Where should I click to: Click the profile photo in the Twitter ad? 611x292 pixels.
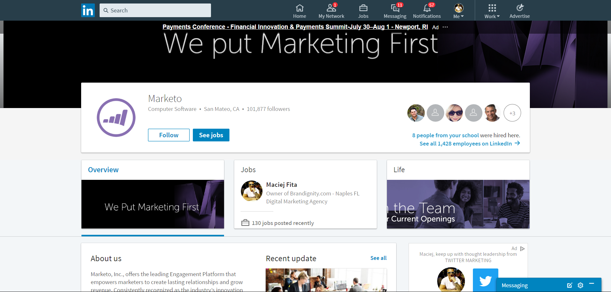pos(451,280)
